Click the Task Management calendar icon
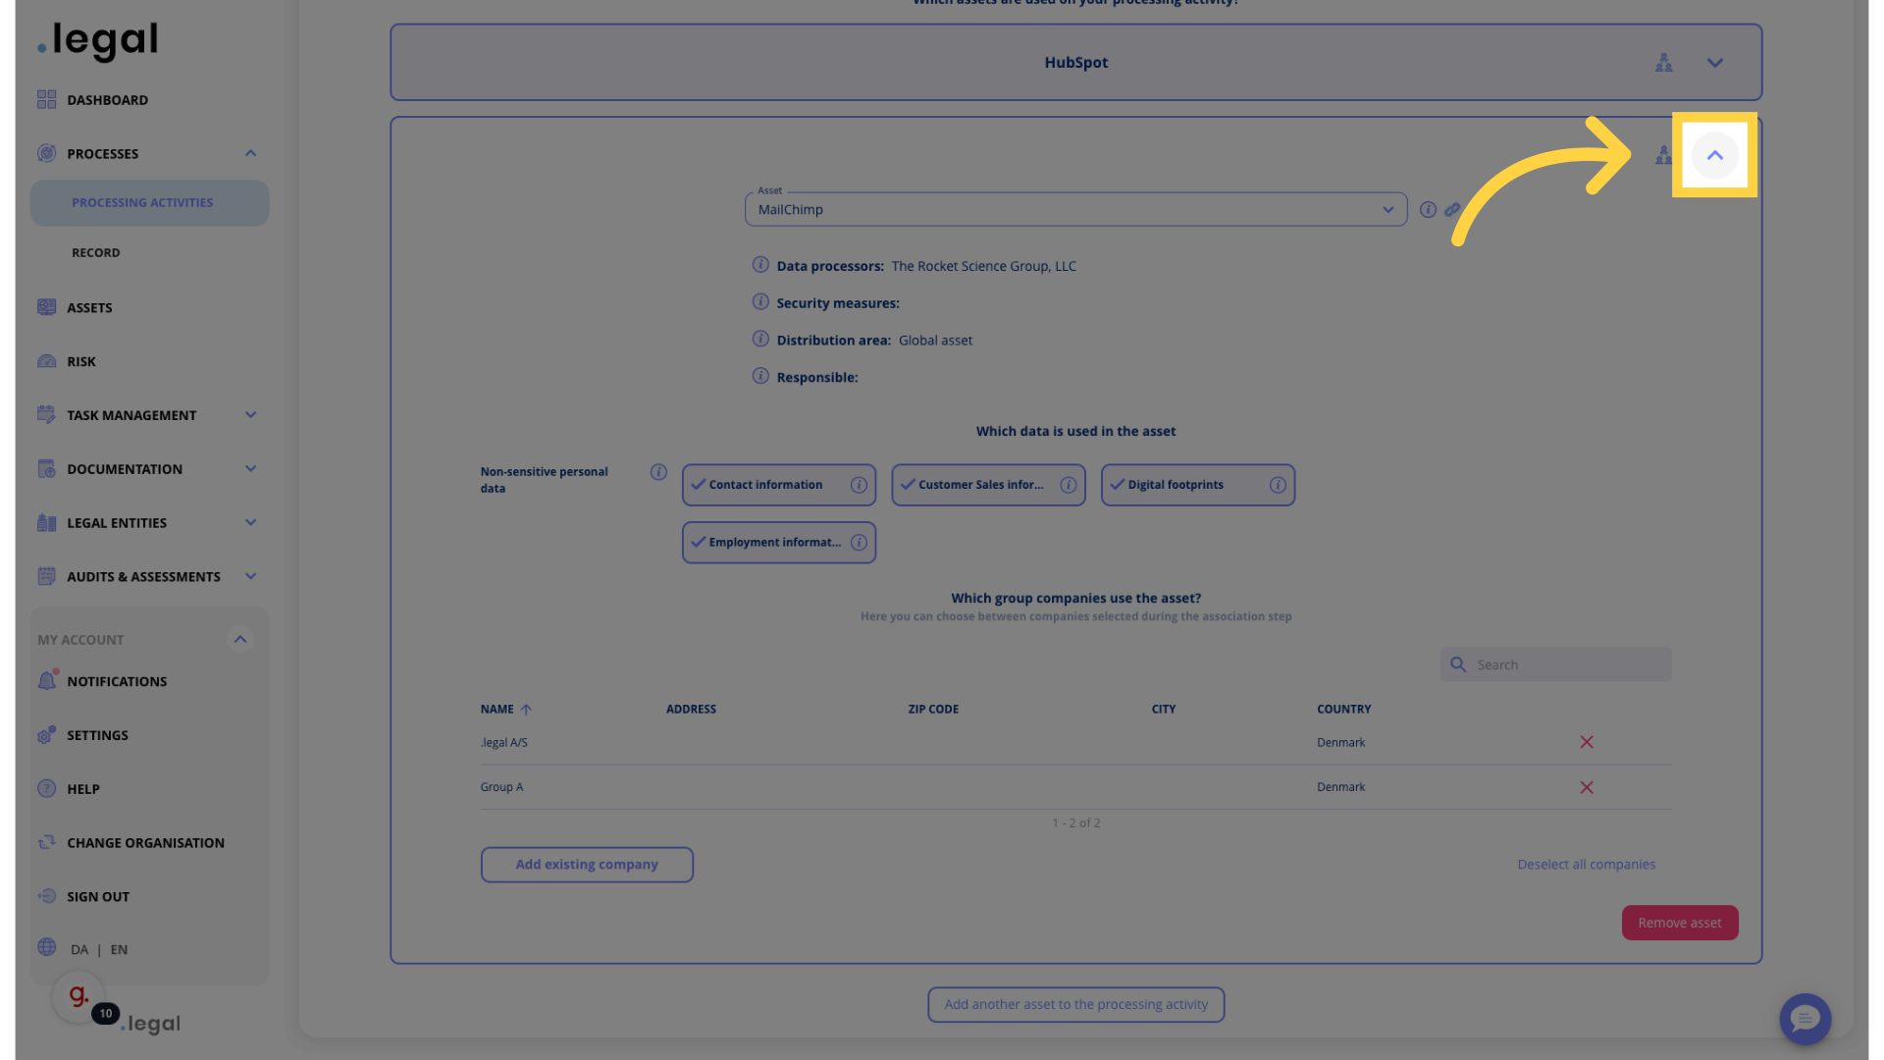Viewport: 1884px width, 1060px height. click(x=46, y=414)
